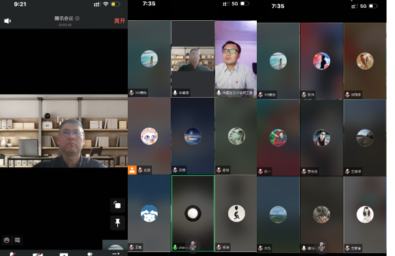Viewport: 395px width, 256px height.
Task: Toggle the muted microphone in bottom toolbar
Action: (x=12, y=254)
